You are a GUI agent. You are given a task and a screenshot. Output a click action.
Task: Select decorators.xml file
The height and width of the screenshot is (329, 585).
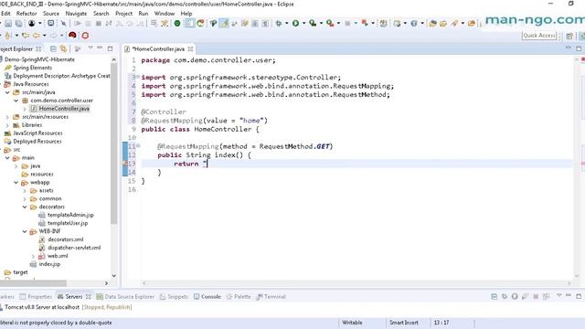coord(65,239)
